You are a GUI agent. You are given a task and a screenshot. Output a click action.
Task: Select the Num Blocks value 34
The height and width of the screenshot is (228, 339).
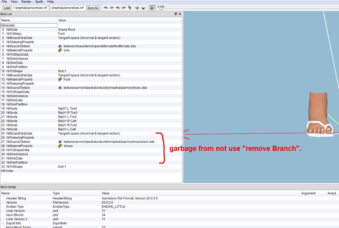tap(103, 215)
